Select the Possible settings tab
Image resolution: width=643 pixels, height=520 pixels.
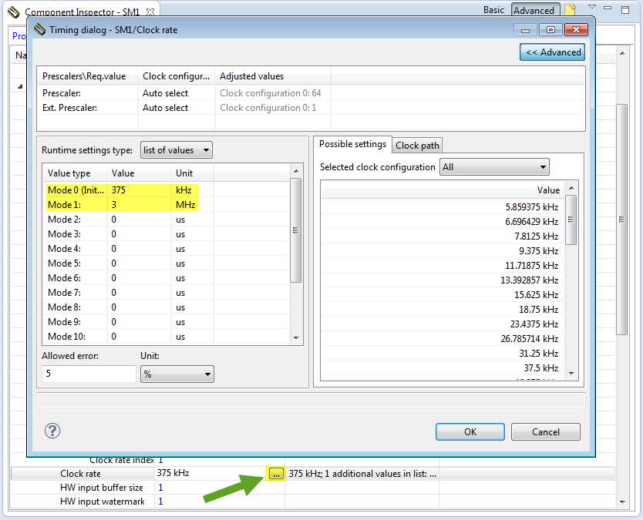coord(352,145)
